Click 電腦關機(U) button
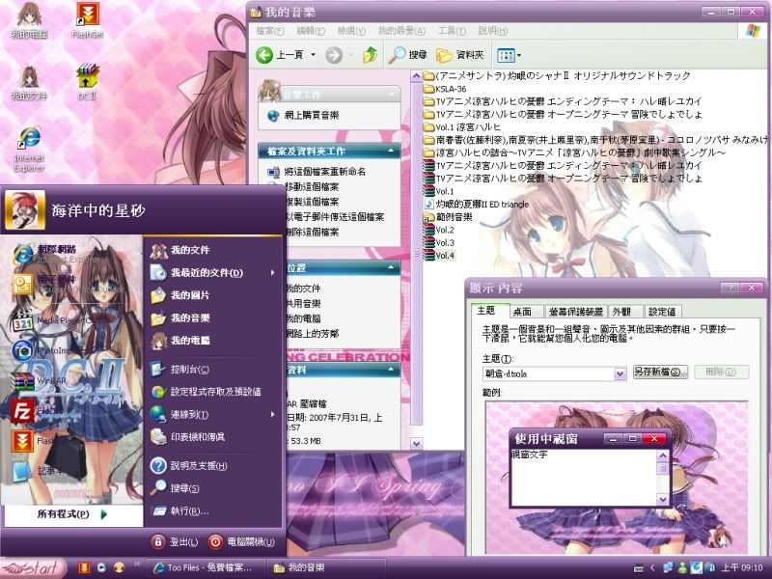Image resolution: width=772 pixels, height=579 pixels. [240, 542]
